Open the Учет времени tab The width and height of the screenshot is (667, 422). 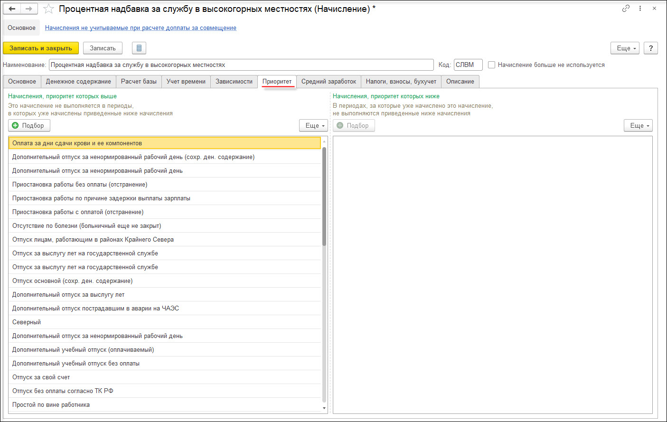coord(186,82)
